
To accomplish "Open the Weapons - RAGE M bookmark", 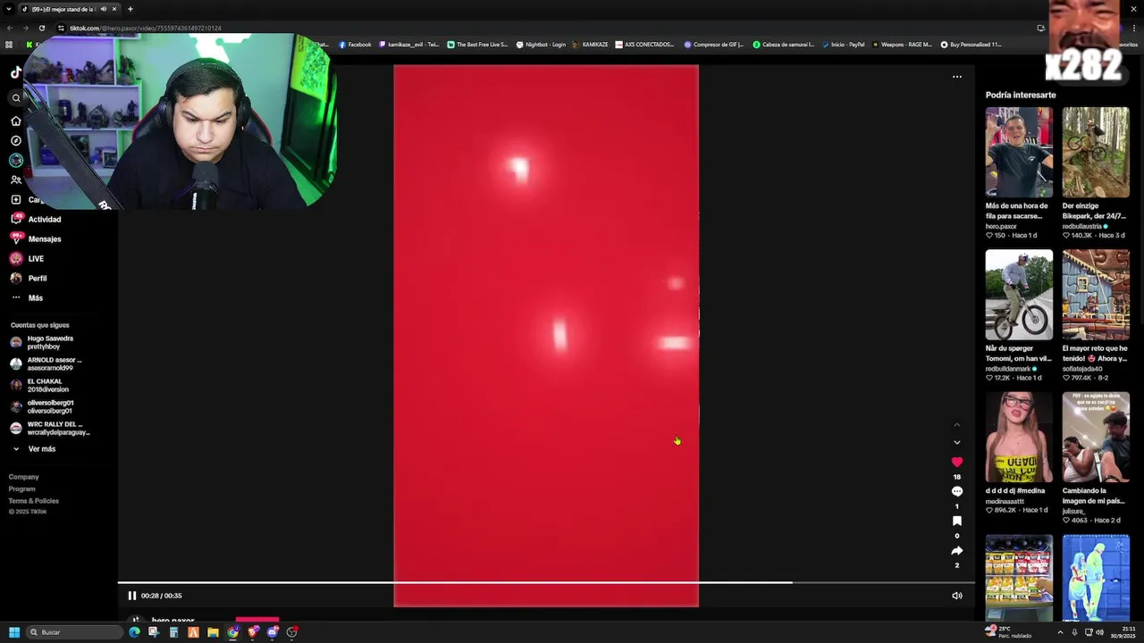I will point(901,45).
